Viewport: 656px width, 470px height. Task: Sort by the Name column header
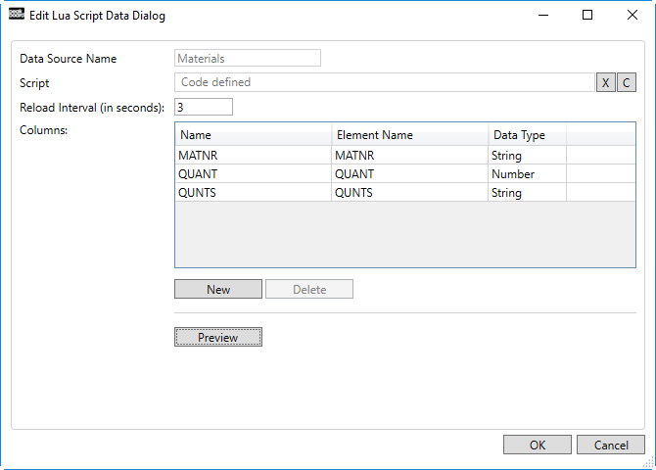pos(254,135)
